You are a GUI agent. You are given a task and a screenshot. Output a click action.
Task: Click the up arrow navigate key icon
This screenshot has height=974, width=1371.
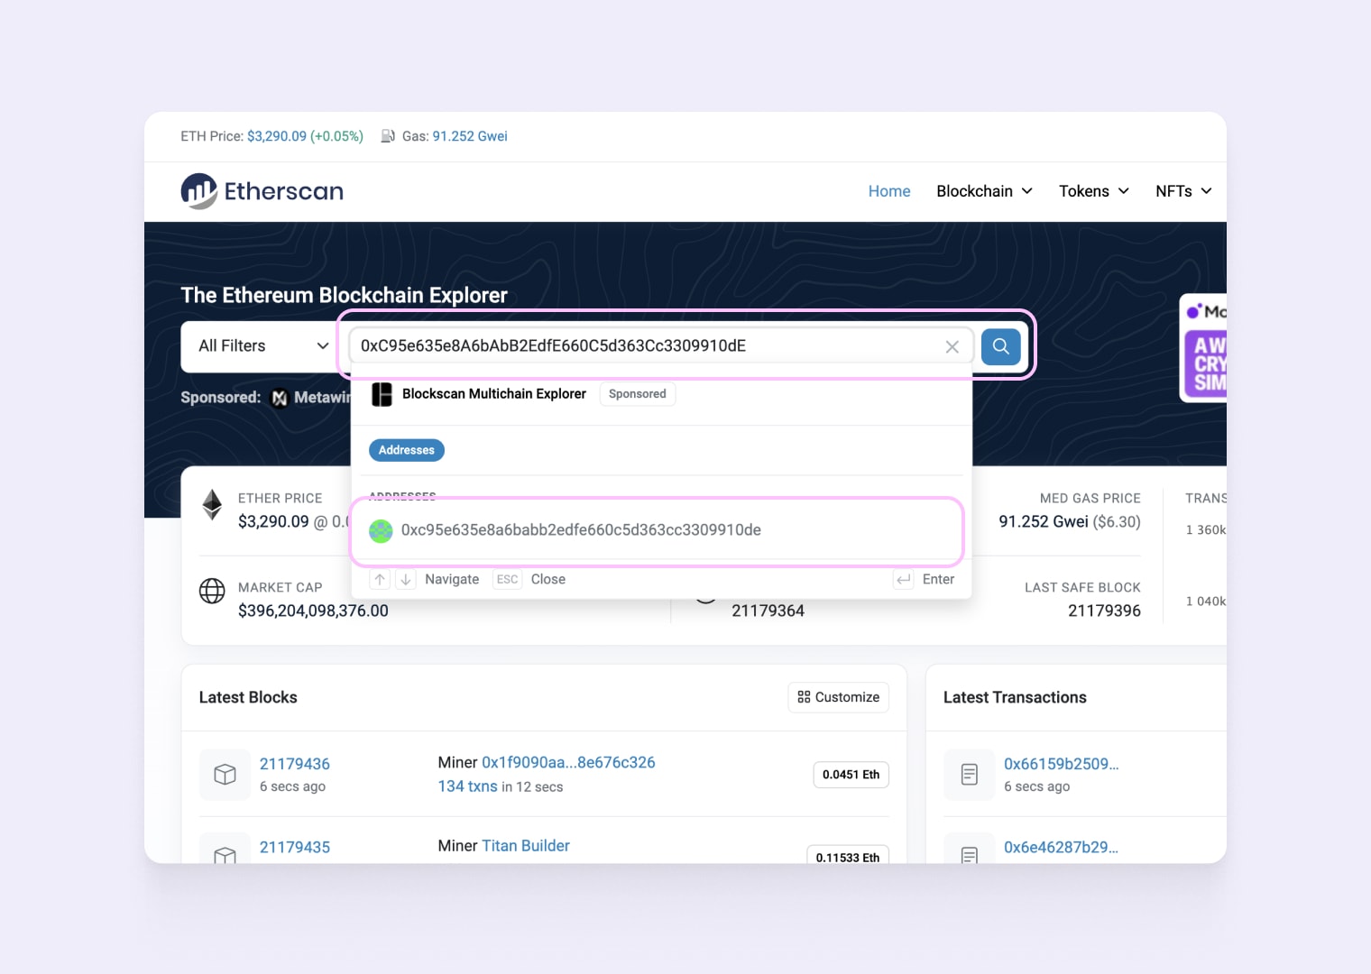pos(380,579)
